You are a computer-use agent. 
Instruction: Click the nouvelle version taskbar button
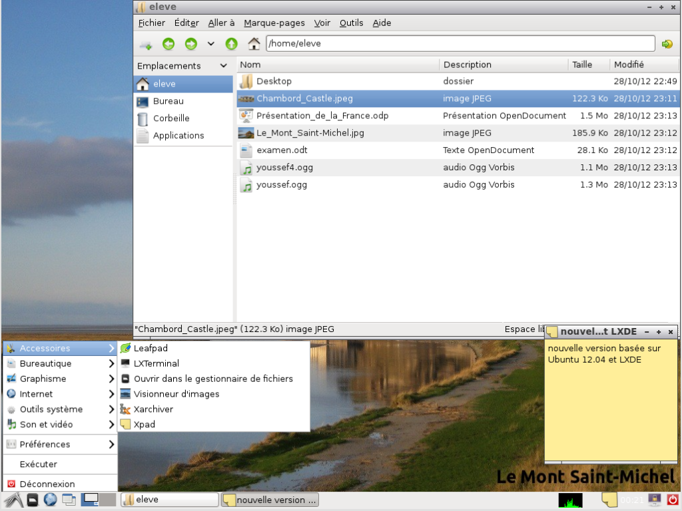coord(270,500)
